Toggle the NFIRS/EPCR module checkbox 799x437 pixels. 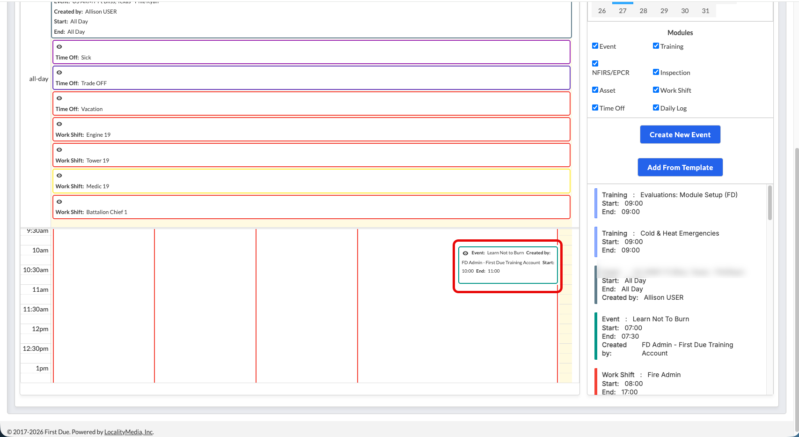click(595, 64)
